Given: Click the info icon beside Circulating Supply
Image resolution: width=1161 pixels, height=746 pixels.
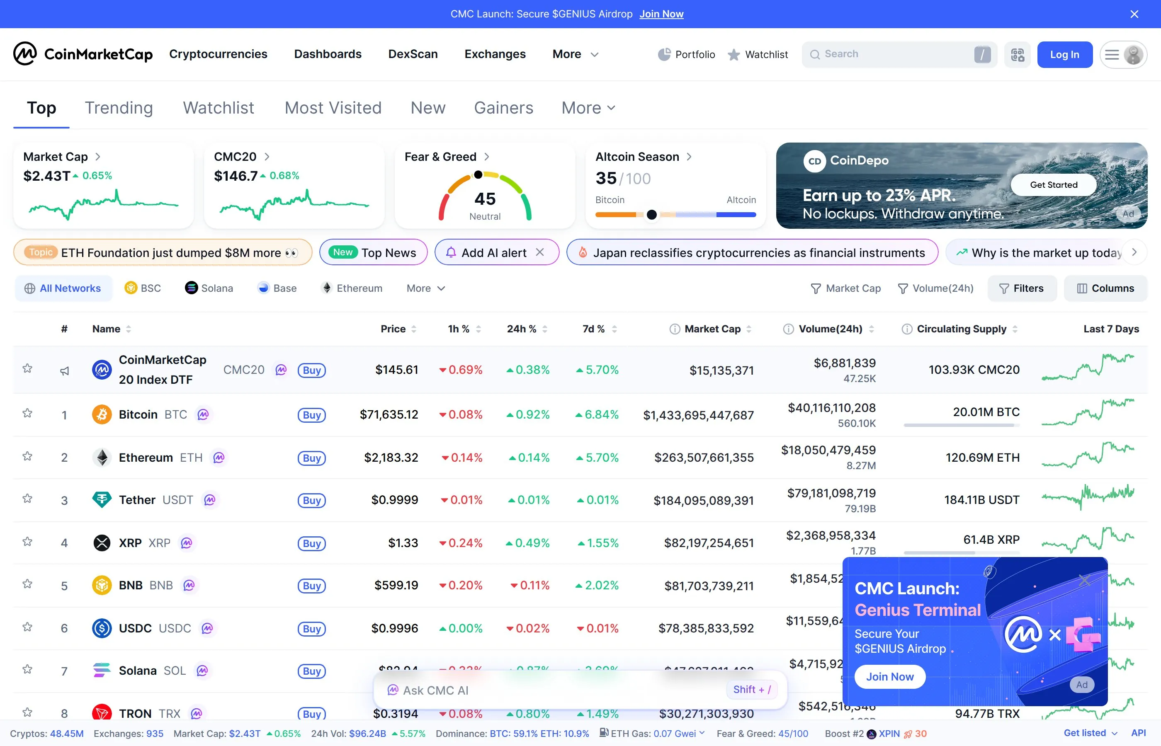Looking at the screenshot, I should [x=906, y=329].
